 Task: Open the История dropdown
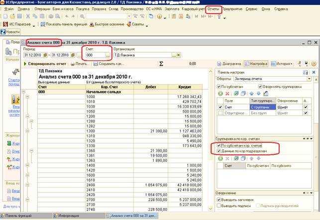pos(283,64)
